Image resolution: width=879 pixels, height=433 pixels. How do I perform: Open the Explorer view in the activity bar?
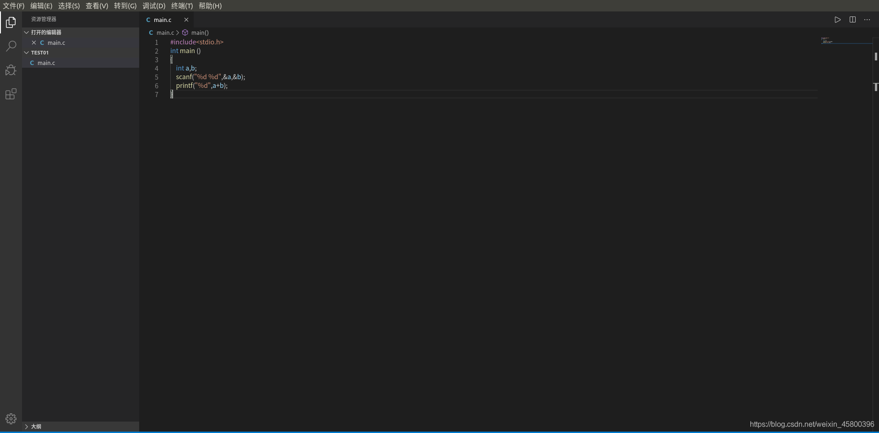pos(11,22)
